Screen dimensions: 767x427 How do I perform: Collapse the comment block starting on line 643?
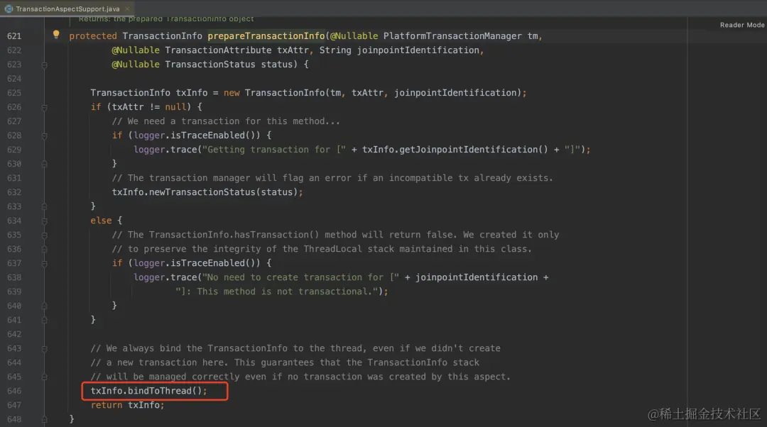pos(44,348)
